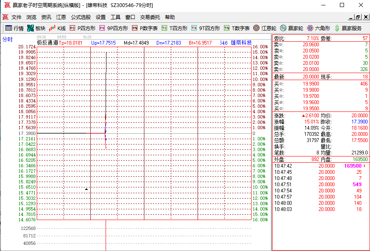Select buy price 19.9500 row

(x=321, y=109)
